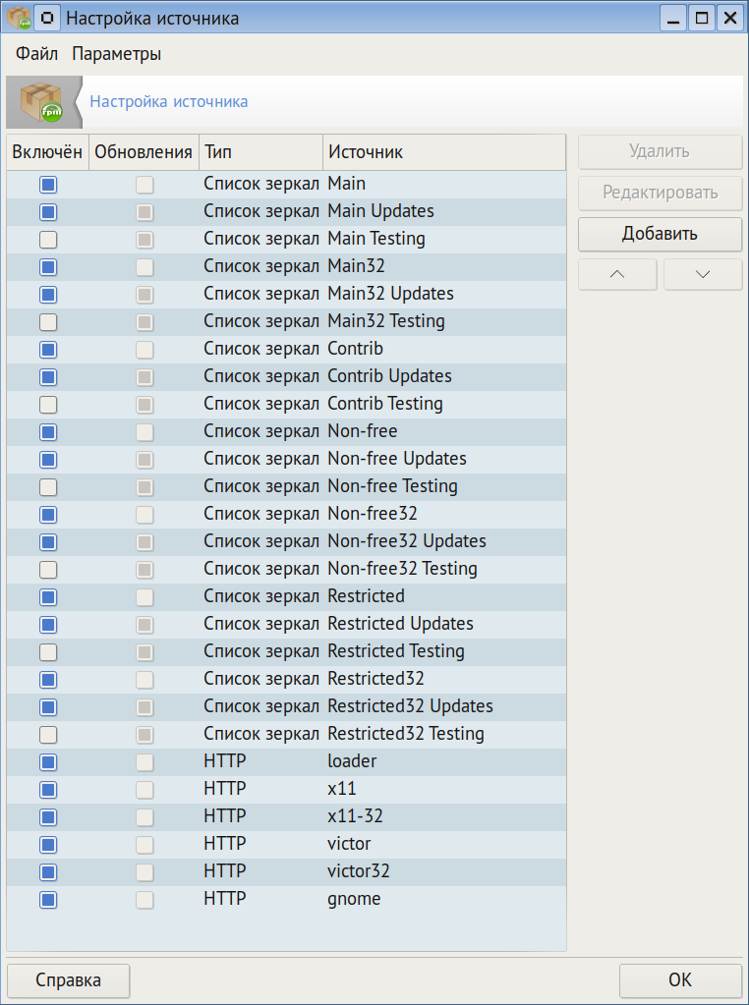Confirm with the OK button
Screen dimensions: 749x1005
tap(680, 980)
